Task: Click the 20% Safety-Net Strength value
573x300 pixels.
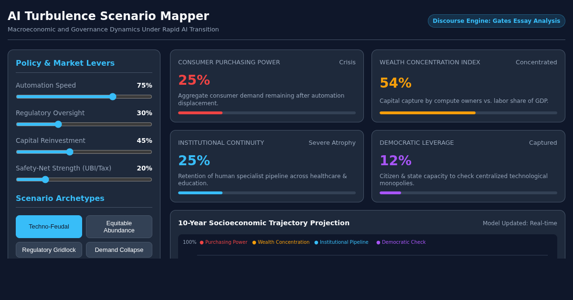Action: 144,168
